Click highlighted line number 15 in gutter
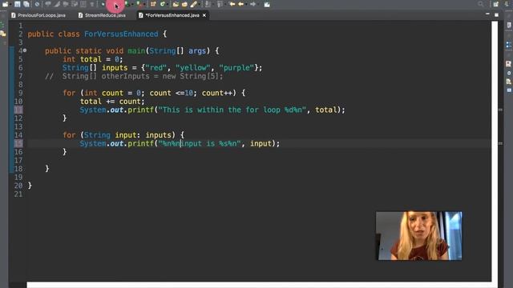The height and width of the screenshot is (288, 513). pos(18,143)
